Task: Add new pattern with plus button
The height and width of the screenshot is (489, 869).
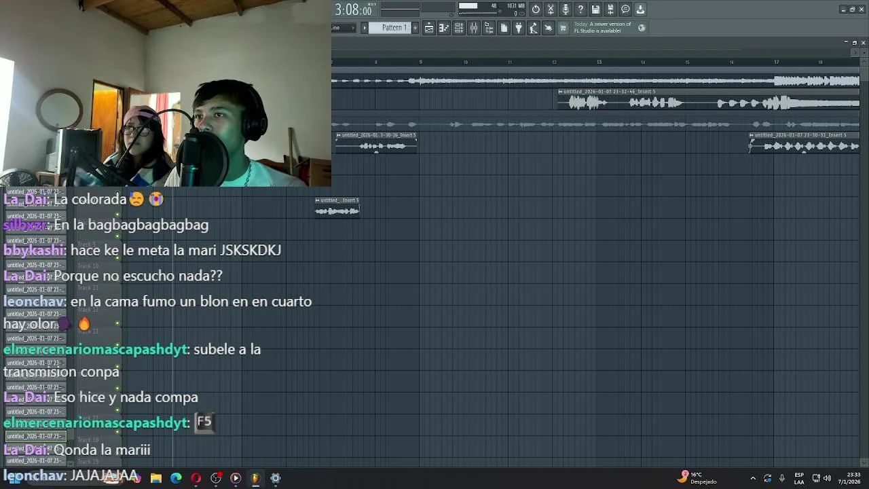Action: coord(414,28)
